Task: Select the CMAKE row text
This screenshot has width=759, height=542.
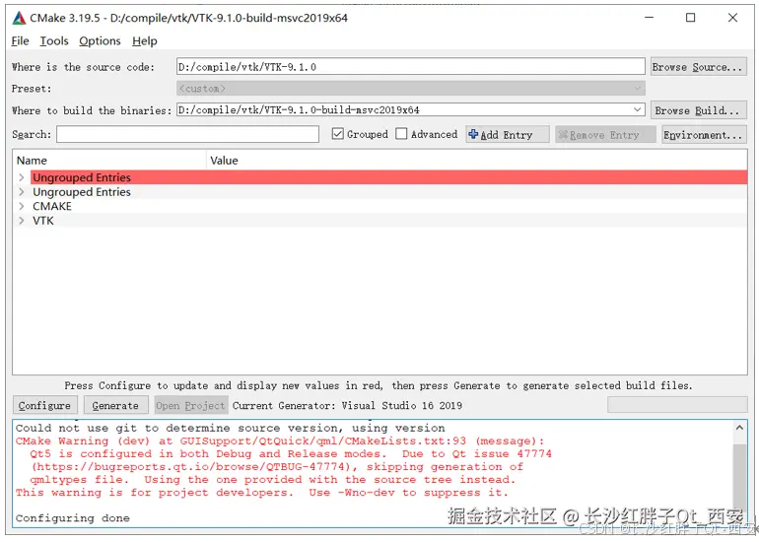Action: (52, 206)
